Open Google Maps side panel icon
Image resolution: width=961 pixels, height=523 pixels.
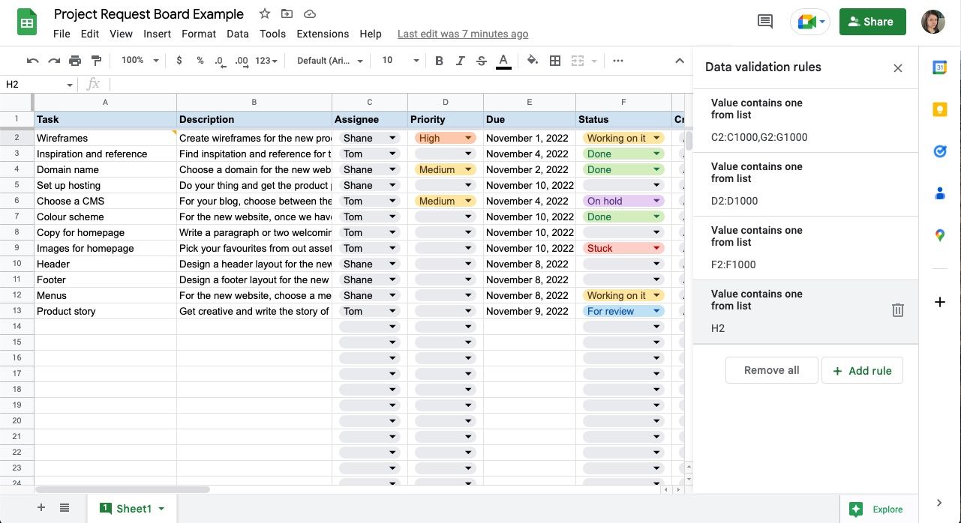939,236
